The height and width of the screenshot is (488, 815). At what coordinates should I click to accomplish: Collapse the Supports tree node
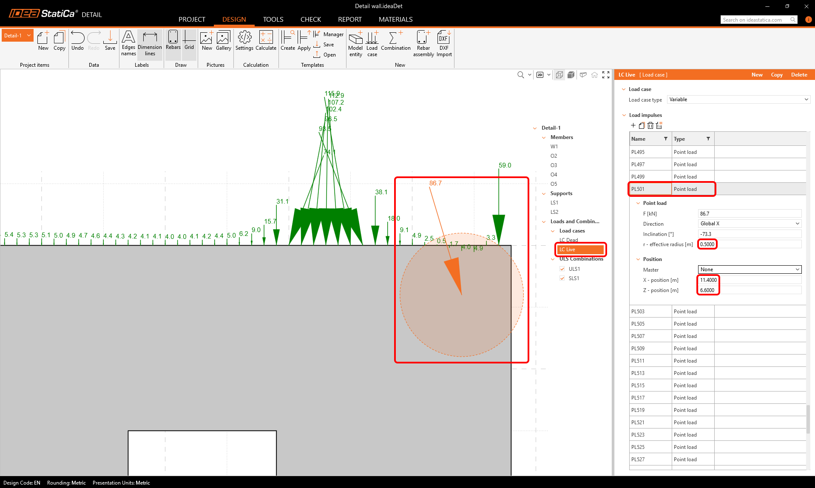[x=544, y=193]
